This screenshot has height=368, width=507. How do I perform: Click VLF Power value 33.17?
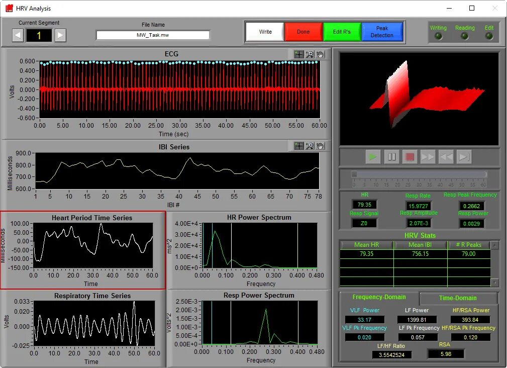tap(364, 320)
